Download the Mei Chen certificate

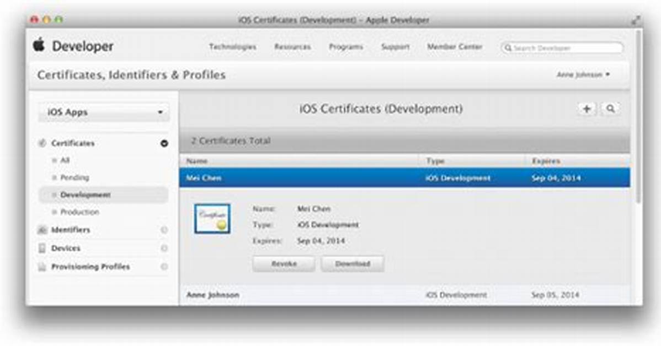(353, 264)
